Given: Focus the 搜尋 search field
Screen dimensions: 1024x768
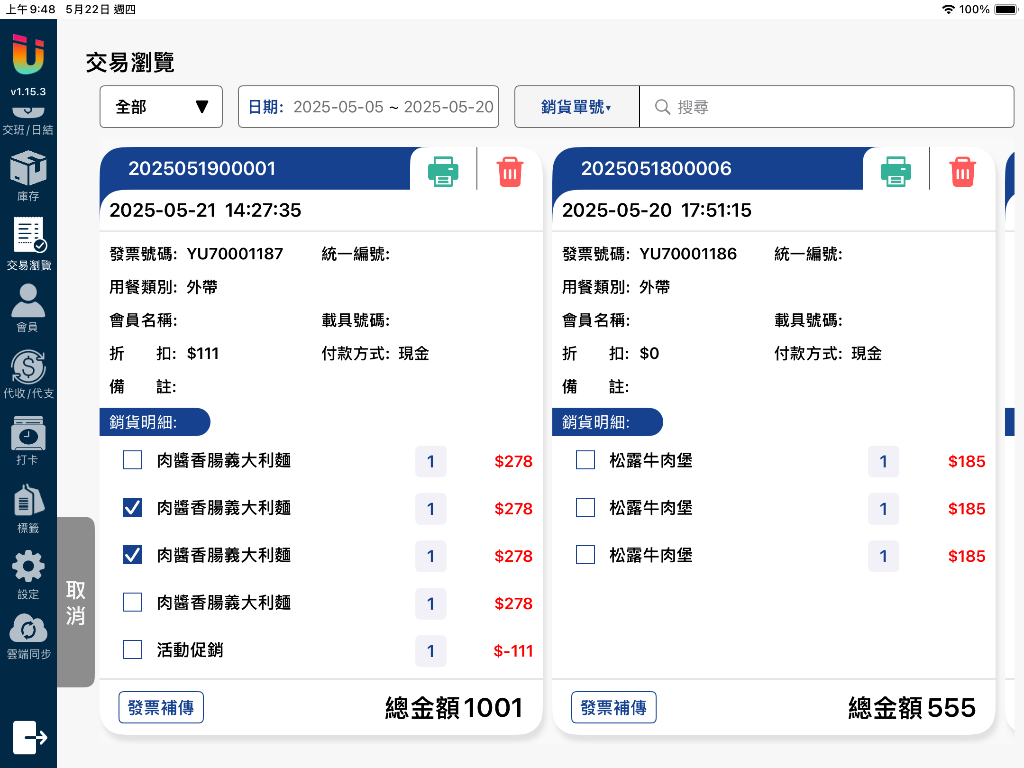Looking at the screenshot, I should click(826, 107).
